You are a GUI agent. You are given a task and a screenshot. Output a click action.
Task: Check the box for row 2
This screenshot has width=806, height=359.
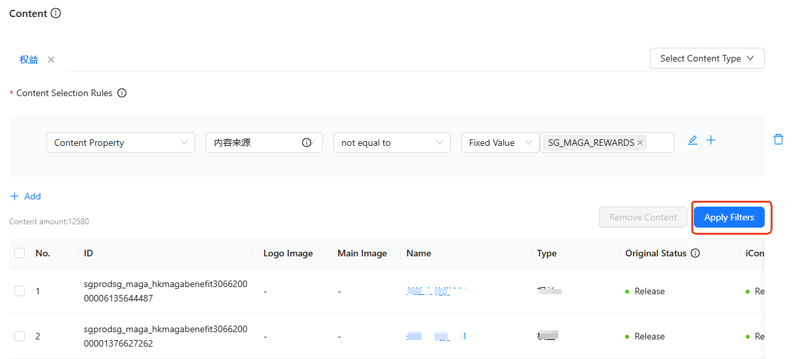point(20,336)
